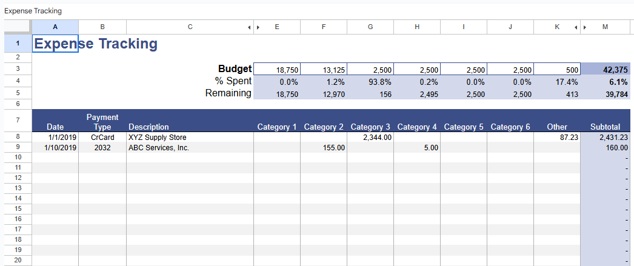Screen dimensions: 634x266
Task: Click the Category 1 budget cell 18,750
Action: coord(277,70)
